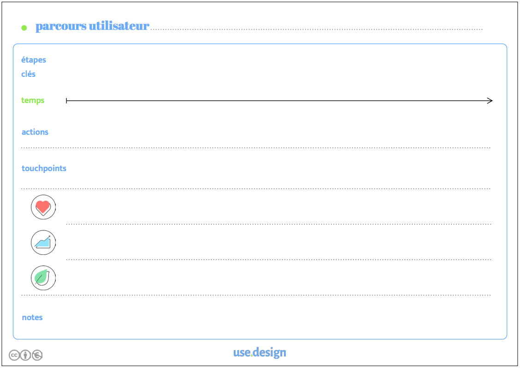Screen dimensions: 520x368
Task: Click the green bullet beside the title
Action: [x=24, y=28]
